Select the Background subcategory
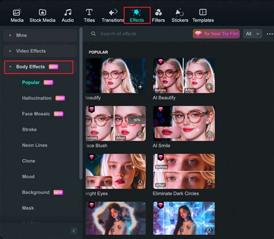Image resolution: width=274 pixels, height=239 pixels. (36, 192)
